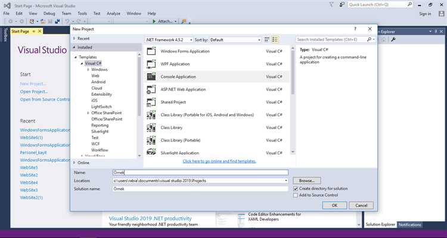447x238 pixels.
Task: Select the ASP.NET Web Application icon
Action: tap(150, 89)
